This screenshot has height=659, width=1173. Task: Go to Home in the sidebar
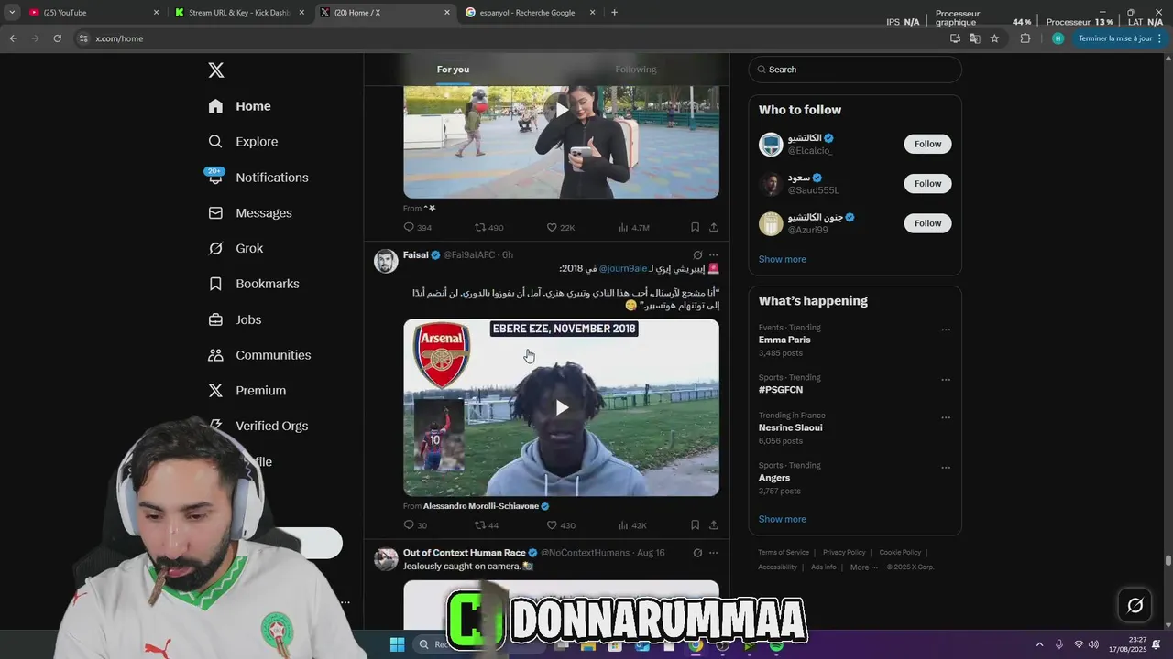pyautogui.click(x=239, y=106)
